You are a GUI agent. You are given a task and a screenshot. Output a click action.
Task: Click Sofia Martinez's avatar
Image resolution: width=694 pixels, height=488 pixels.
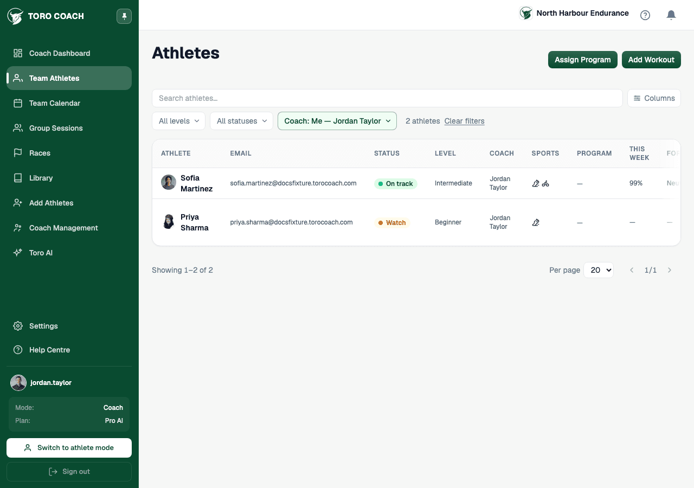169,182
